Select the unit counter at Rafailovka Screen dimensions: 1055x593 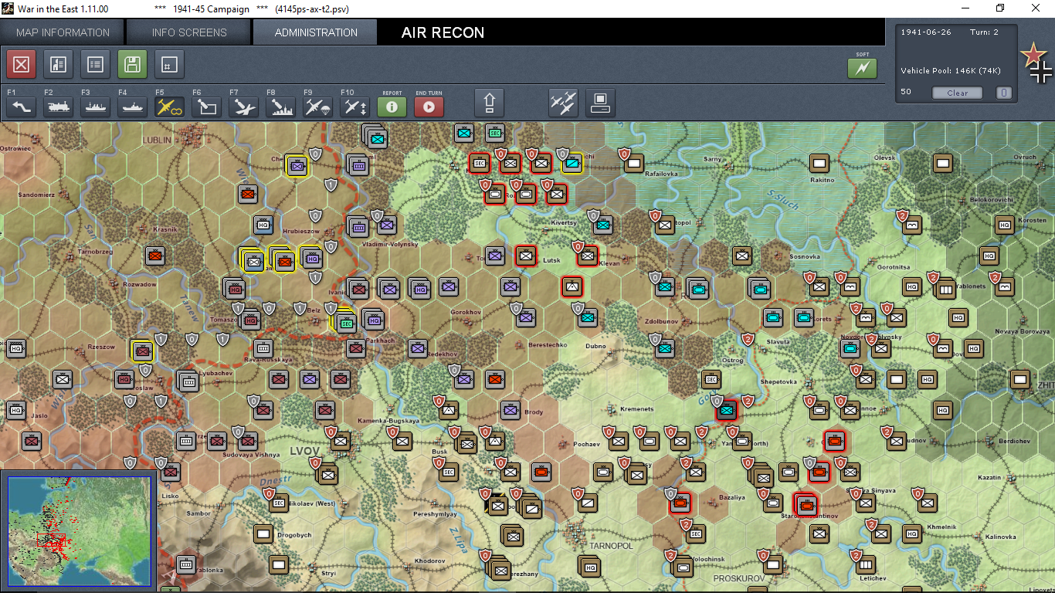click(634, 163)
